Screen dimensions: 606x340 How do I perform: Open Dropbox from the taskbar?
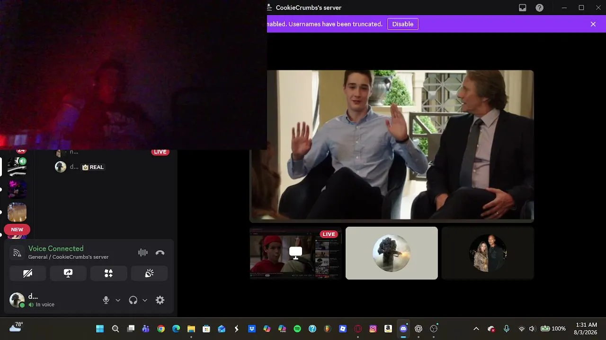click(252, 329)
